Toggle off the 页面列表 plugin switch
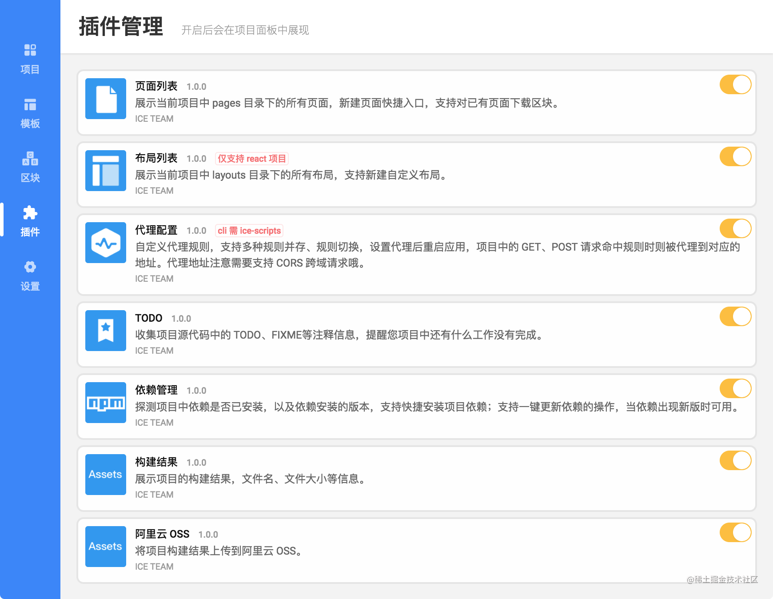The width and height of the screenshot is (773, 599). tap(735, 84)
